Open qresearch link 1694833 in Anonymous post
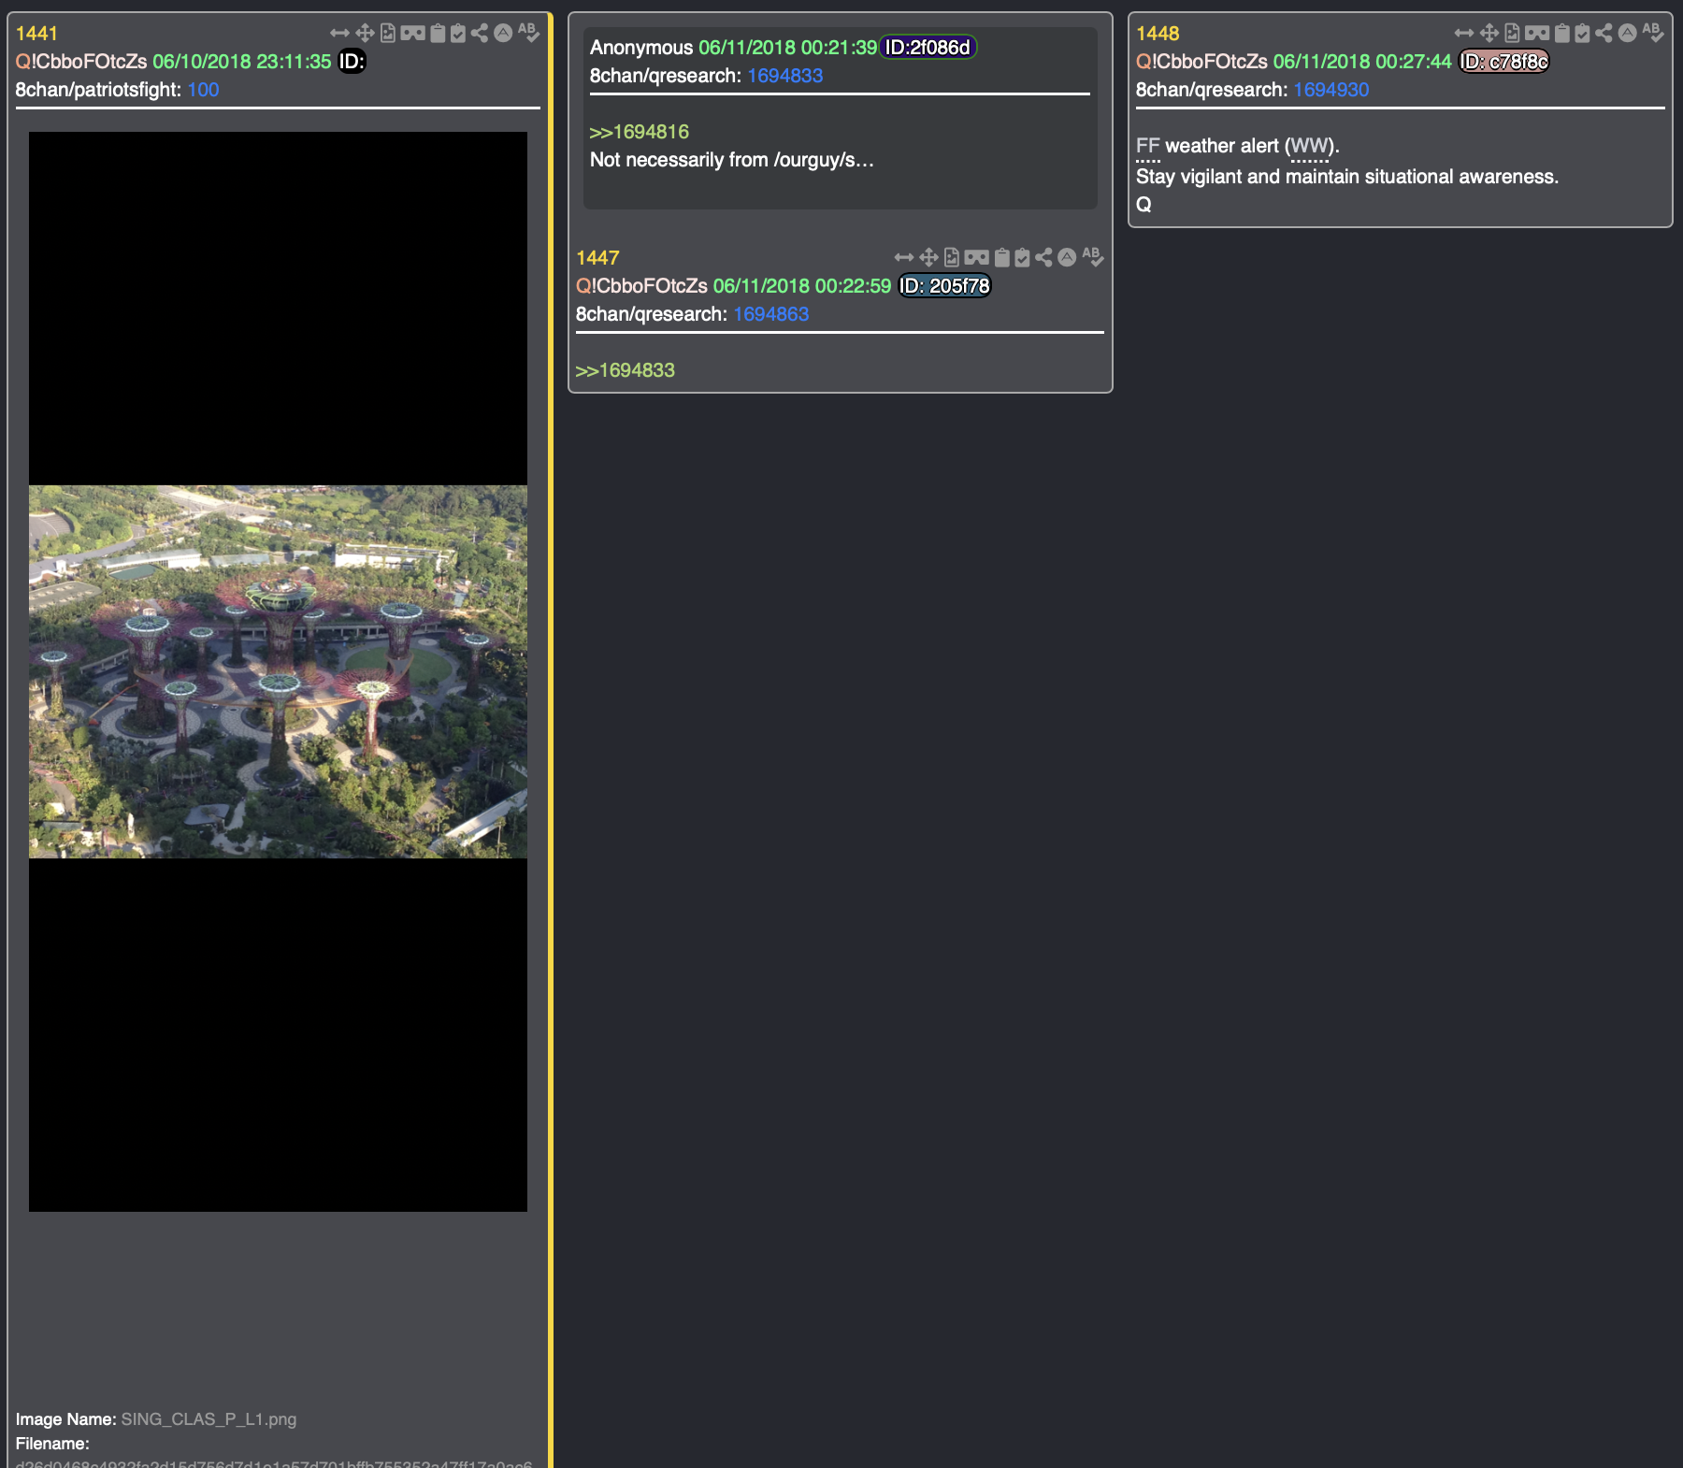This screenshot has width=1683, height=1468. (784, 76)
